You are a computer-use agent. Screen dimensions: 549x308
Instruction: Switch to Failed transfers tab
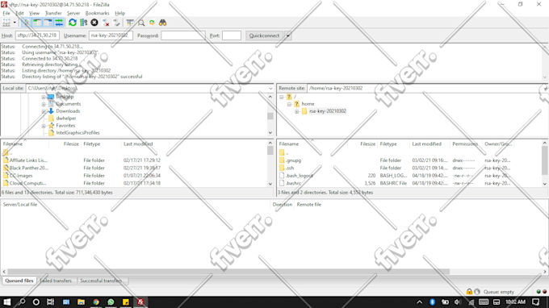click(56, 281)
